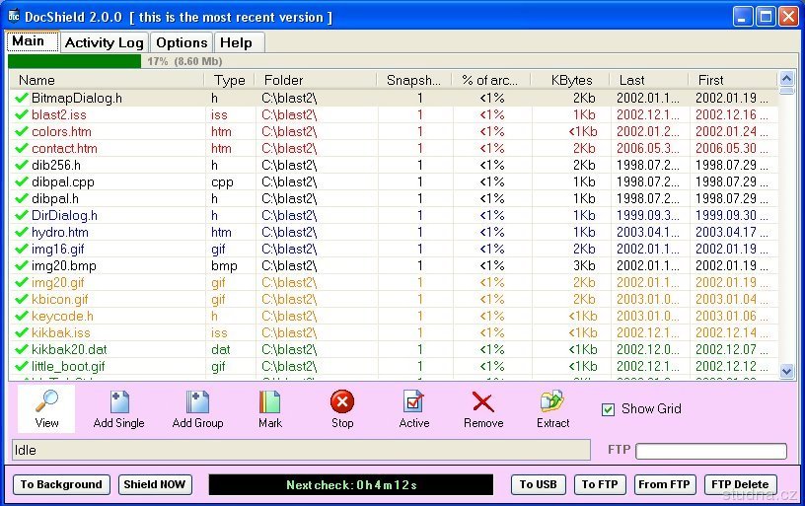The height and width of the screenshot is (506, 805).
Task: Click the DocShield title bar app icon
Action: click(14, 17)
